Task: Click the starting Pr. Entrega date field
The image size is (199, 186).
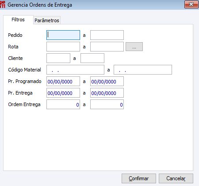Action: 63,93
